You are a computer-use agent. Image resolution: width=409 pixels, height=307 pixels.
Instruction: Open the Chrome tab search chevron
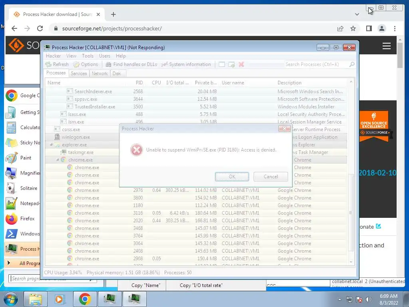pos(357,14)
